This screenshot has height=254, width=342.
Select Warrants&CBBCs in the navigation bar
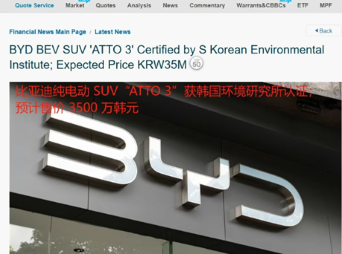pos(261,6)
